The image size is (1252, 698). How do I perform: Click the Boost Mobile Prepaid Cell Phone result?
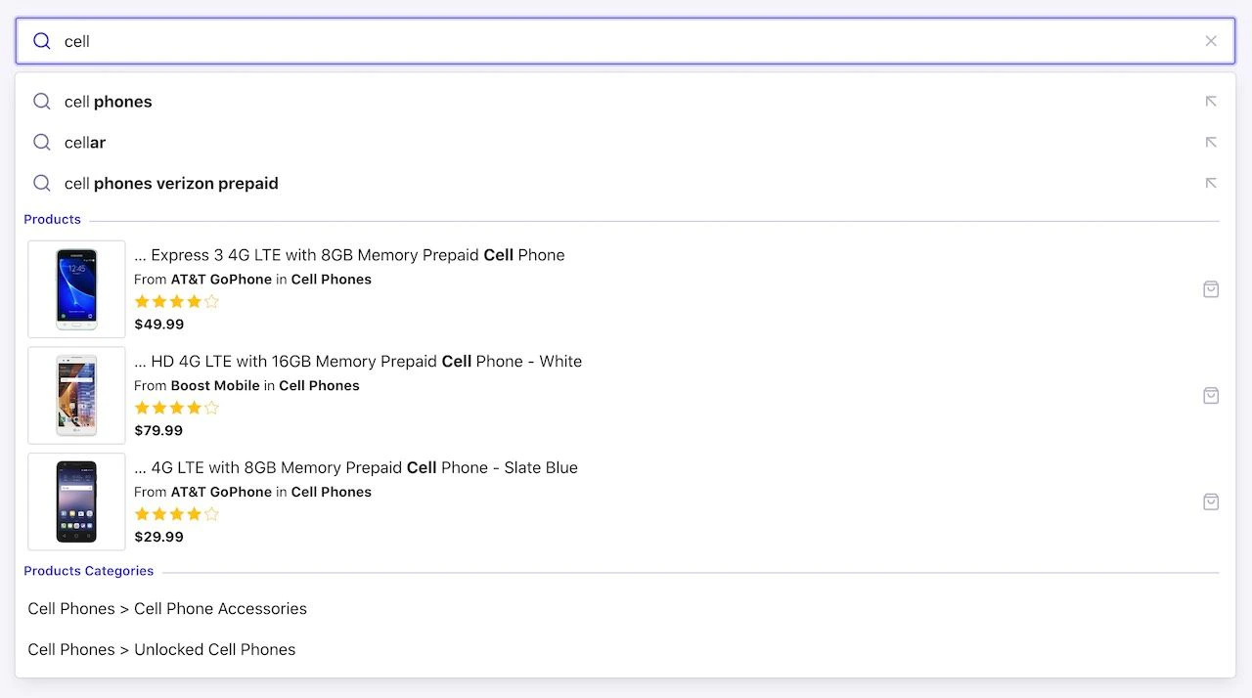[358, 361]
